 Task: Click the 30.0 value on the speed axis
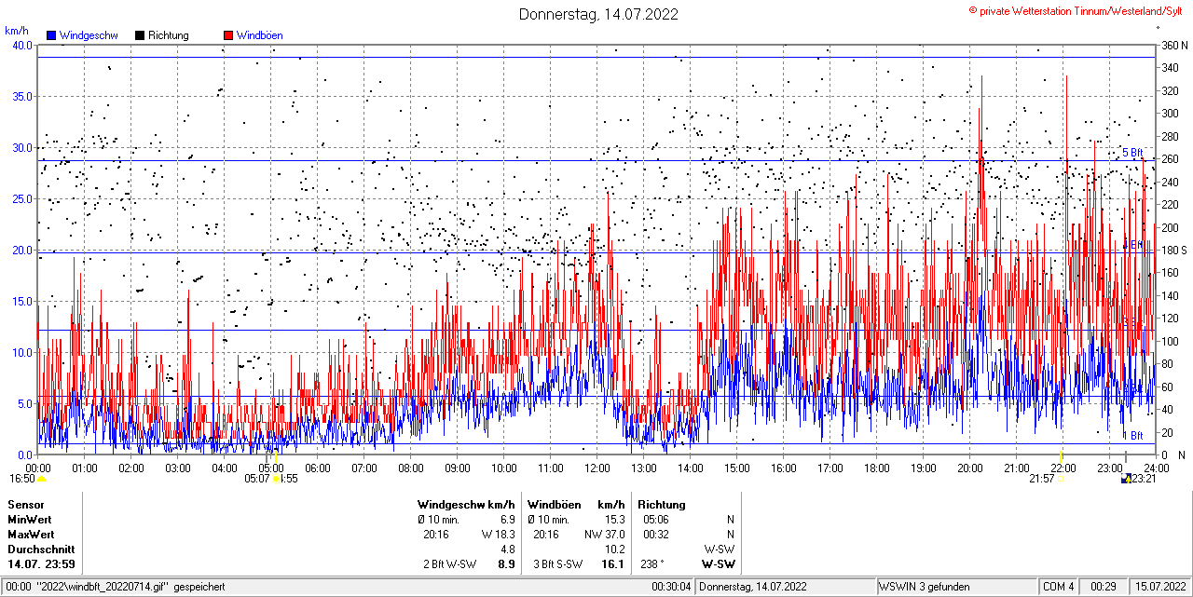click(x=22, y=148)
